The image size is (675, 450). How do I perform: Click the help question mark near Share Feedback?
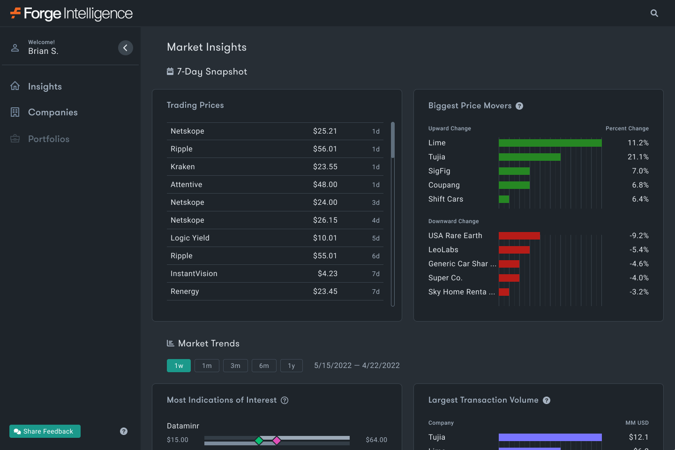click(x=123, y=431)
